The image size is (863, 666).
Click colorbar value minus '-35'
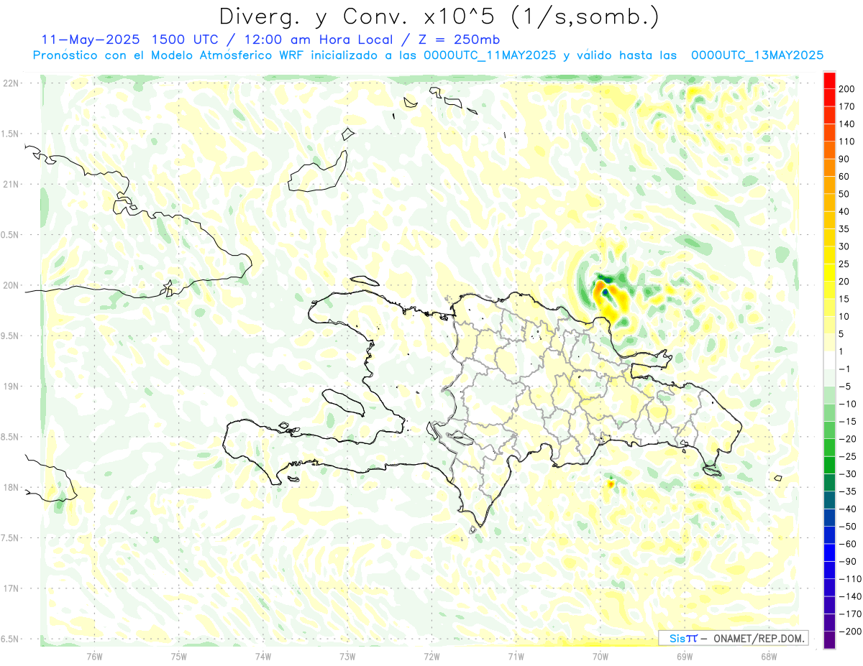click(847, 491)
